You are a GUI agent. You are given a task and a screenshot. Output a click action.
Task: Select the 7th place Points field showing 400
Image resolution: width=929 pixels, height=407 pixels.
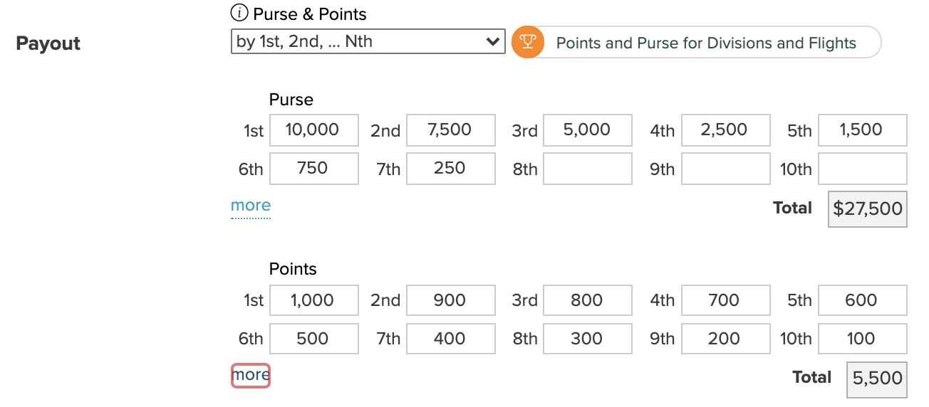[x=451, y=339]
